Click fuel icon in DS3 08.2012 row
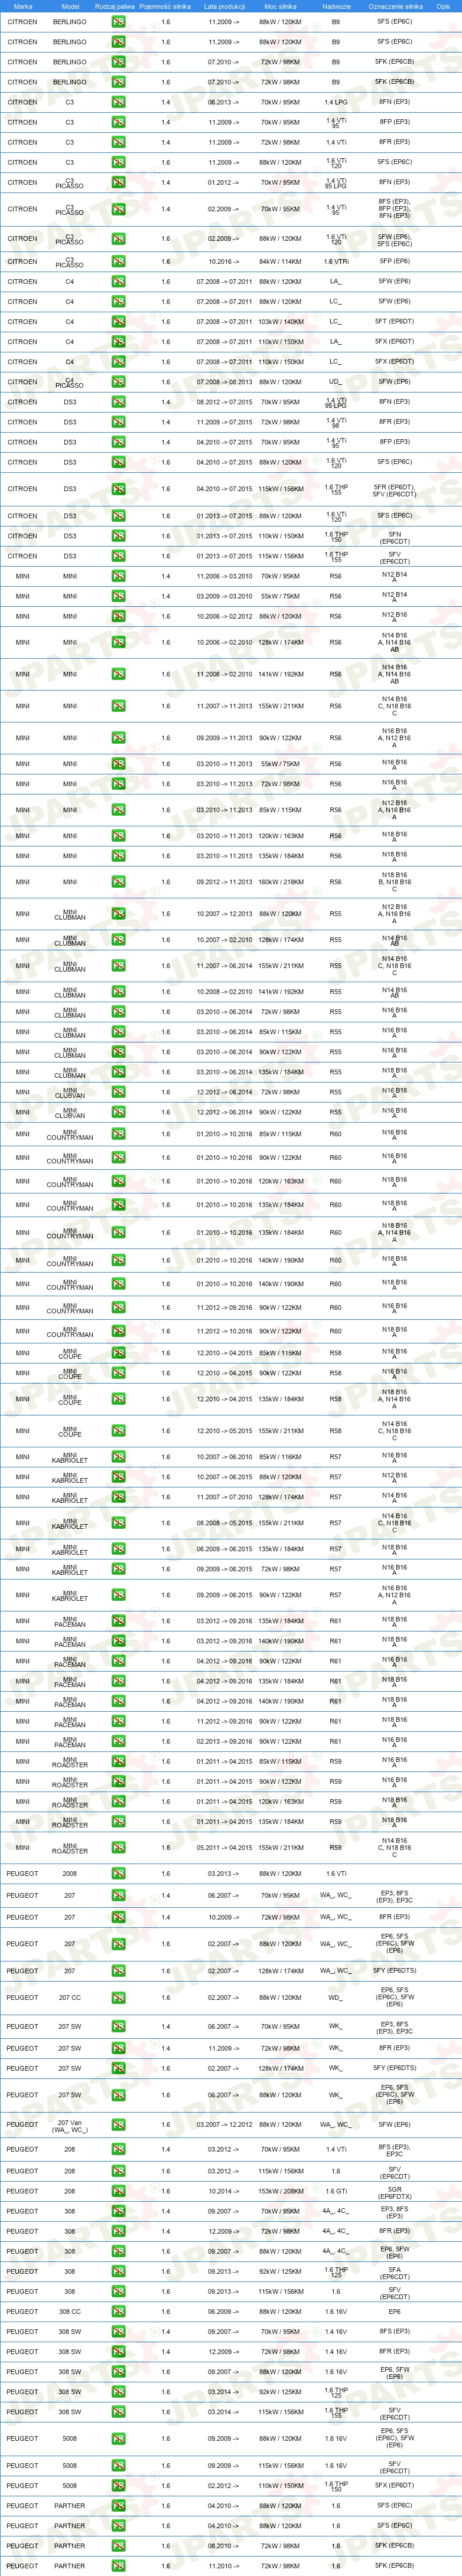Viewport: 462px width, 2576px height. [x=118, y=402]
